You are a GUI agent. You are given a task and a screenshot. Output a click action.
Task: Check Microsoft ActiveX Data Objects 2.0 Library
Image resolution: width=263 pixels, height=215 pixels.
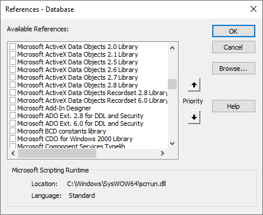pos(12,47)
